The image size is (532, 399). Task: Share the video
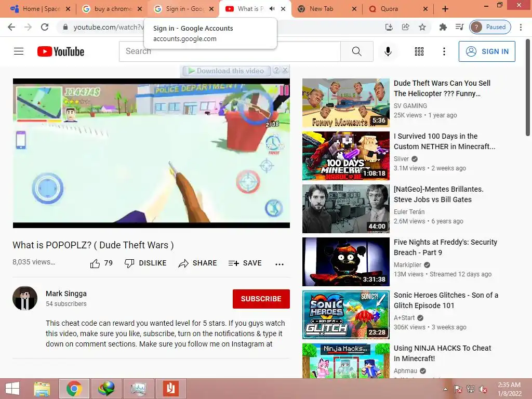[197, 263]
